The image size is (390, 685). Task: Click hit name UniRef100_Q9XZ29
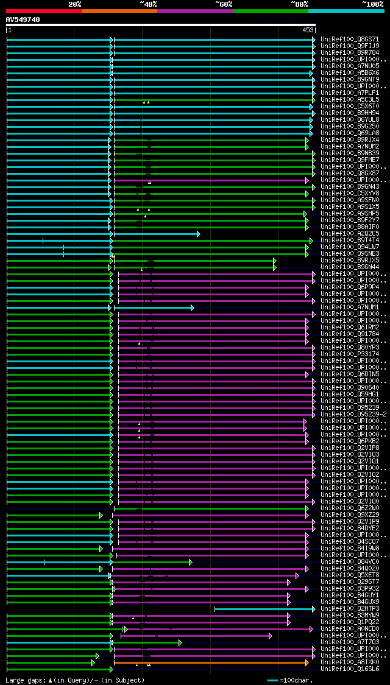pyautogui.click(x=350, y=515)
